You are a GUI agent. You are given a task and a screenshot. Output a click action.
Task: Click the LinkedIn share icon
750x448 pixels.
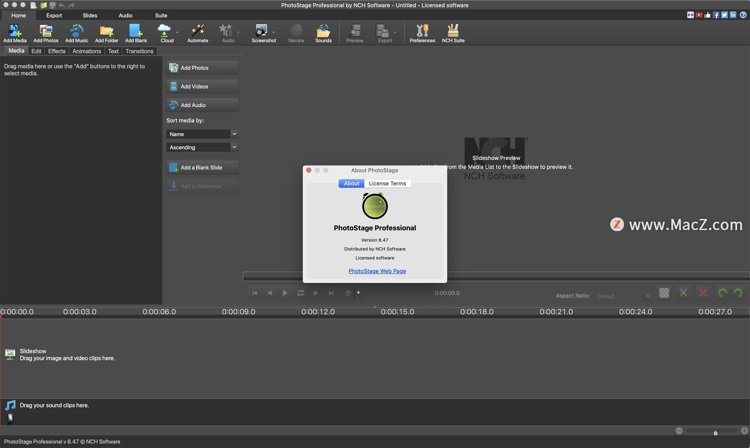[733, 15]
